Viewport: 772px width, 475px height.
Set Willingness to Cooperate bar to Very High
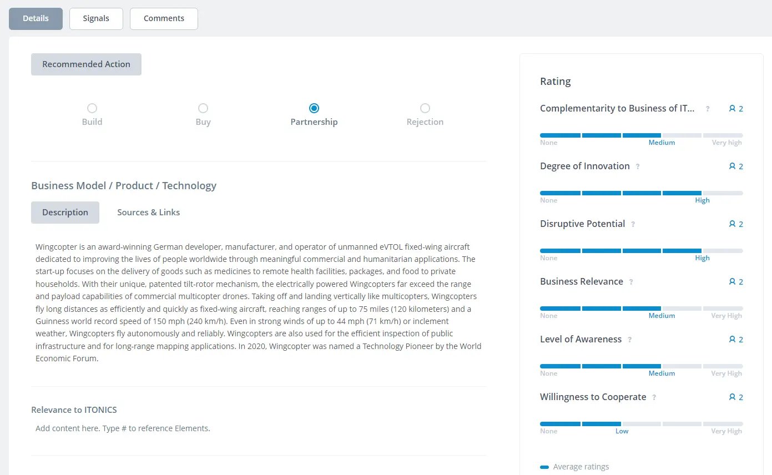click(x=723, y=424)
